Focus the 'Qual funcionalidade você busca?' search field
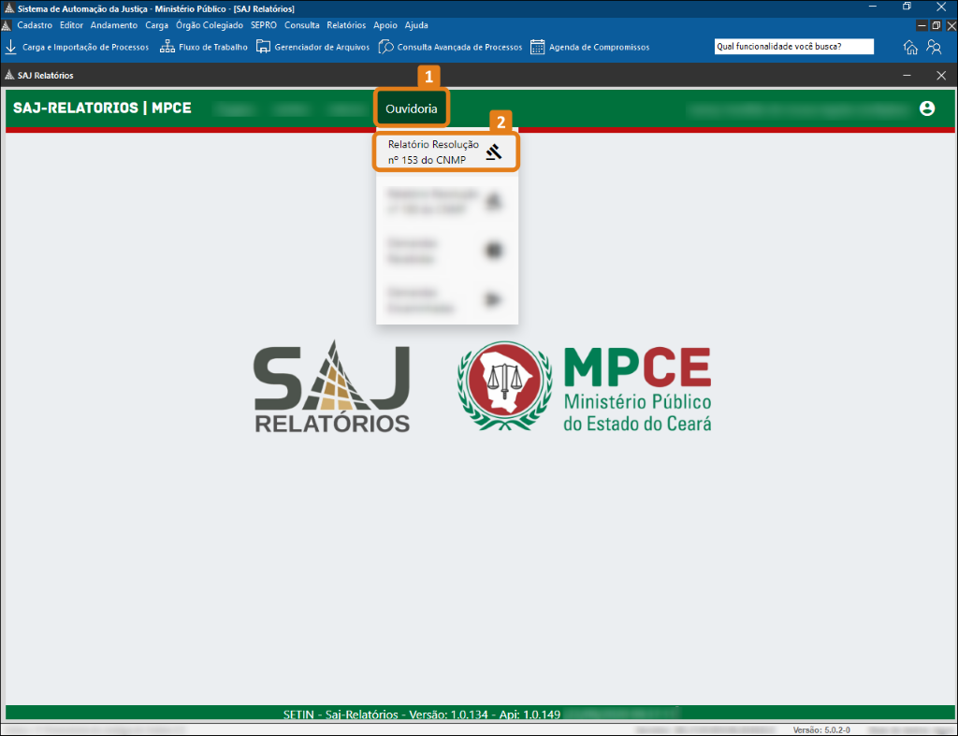The image size is (958, 736). click(793, 47)
